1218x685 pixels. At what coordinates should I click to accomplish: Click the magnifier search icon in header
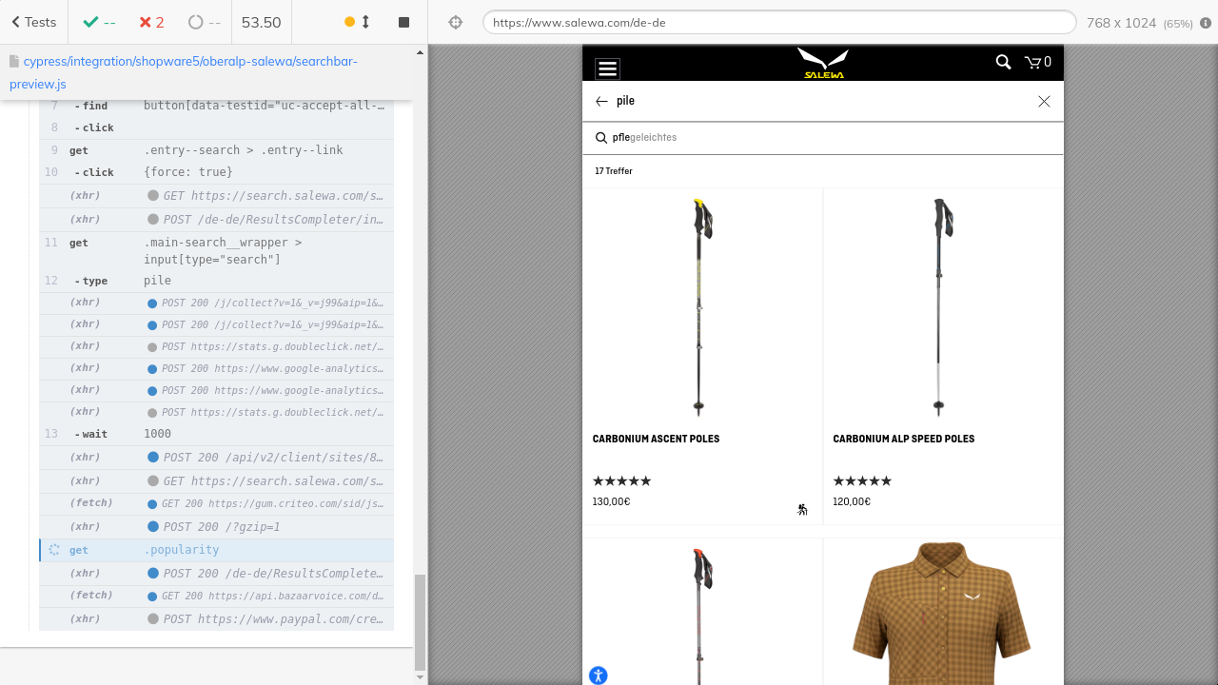1003,62
